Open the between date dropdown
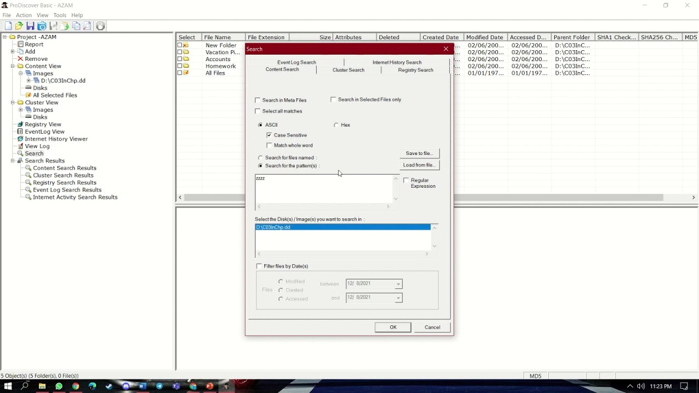The height and width of the screenshot is (393, 699). (x=398, y=284)
